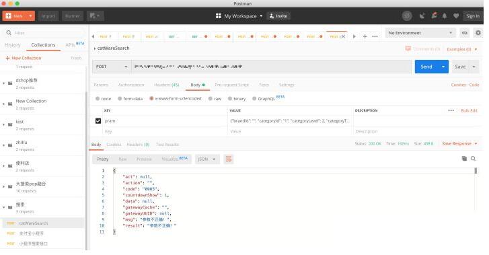Switch to the Collections tab

pyautogui.click(x=43, y=45)
